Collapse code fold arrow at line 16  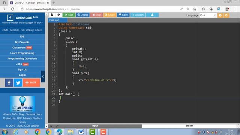[x=57, y=76]
